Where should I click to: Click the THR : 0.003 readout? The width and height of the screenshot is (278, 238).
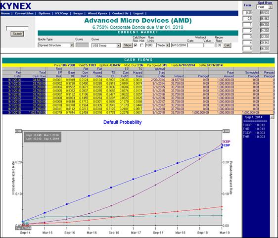[x=254, y=137]
